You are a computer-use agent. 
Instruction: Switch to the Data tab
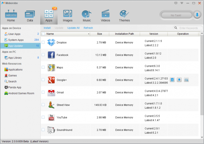pos(30,16)
